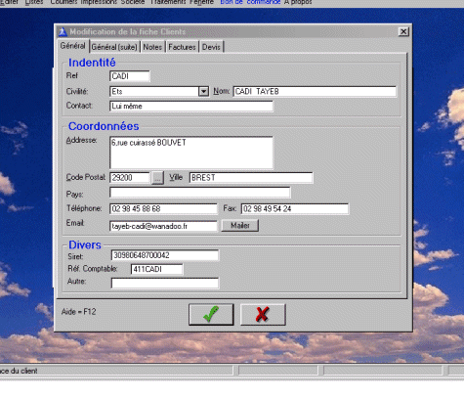Open the Bon de commande menu
464x398 pixels.
click(x=250, y=2)
